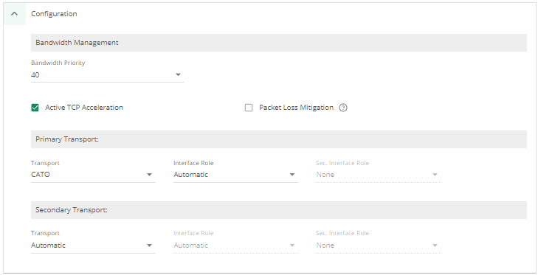The height and width of the screenshot is (275, 538).
Task: Select the Secondary Transport section header
Action: [x=279, y=210]
